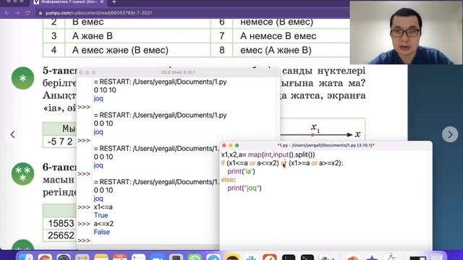Click the empty last shell prompt line

coord(148,240)
